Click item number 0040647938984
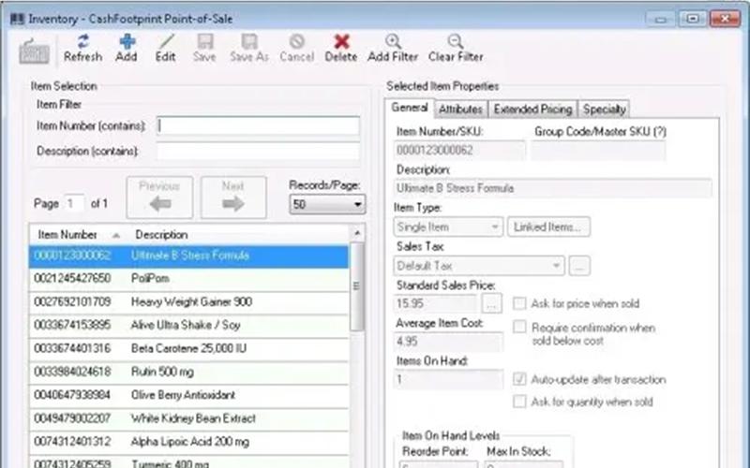Viewport: 750px width, 468px height. pyautogui.click(x=72, y=395)
